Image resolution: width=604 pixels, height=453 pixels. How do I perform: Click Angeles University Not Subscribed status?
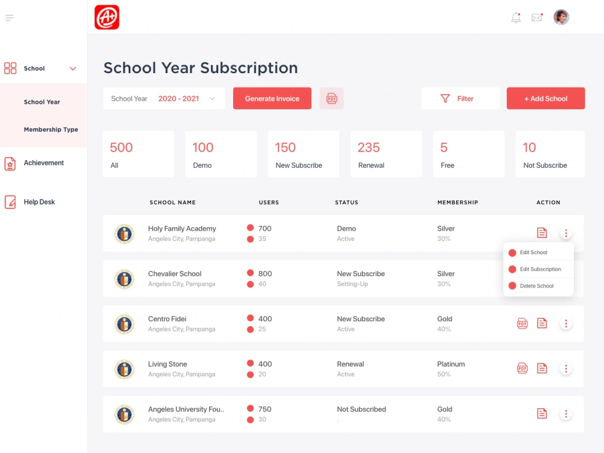(x=361, y=410)
